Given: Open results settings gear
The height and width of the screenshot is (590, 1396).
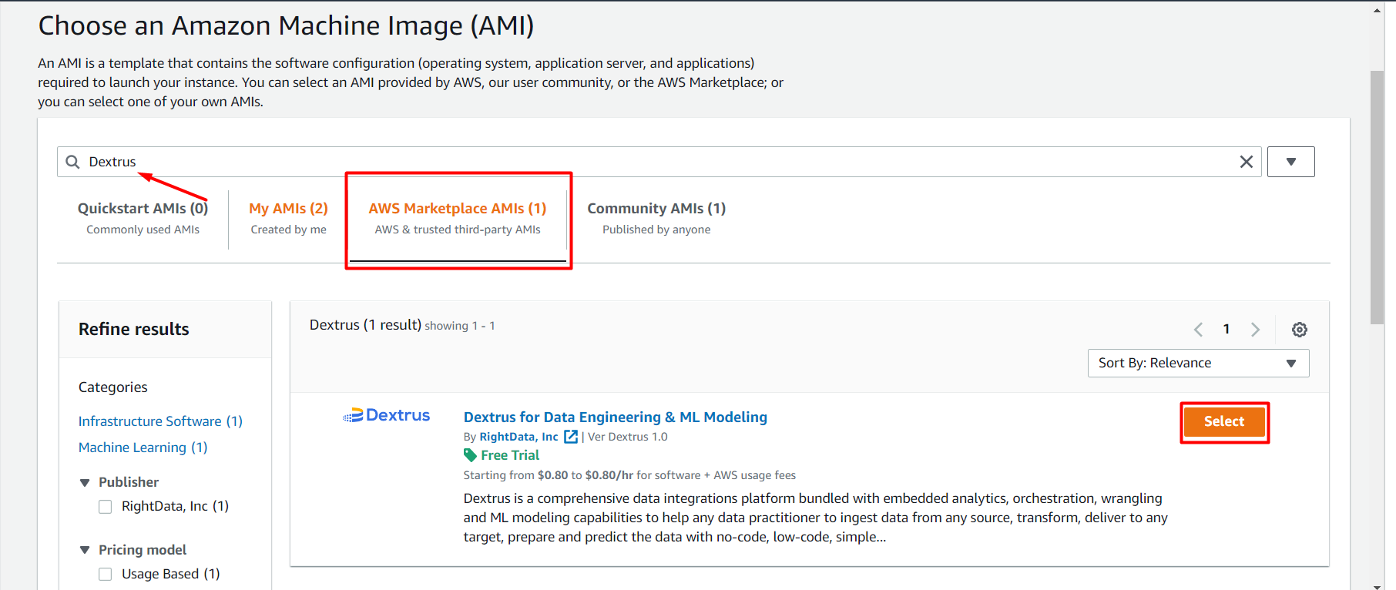Looking at the screenshot, I should tap(1300, 330).
